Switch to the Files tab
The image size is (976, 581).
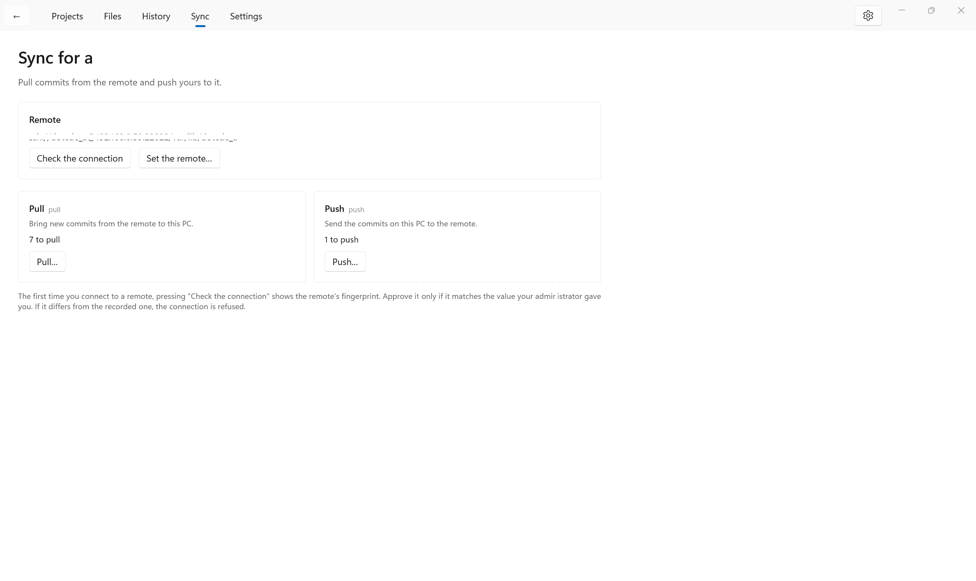tap(112, 16)
